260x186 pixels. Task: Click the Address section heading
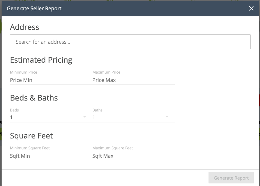(24, 27)
